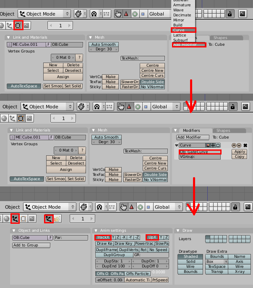The image size is (253, 288).
Task: Enable TrackX in Anim settings
Action: 103,237
